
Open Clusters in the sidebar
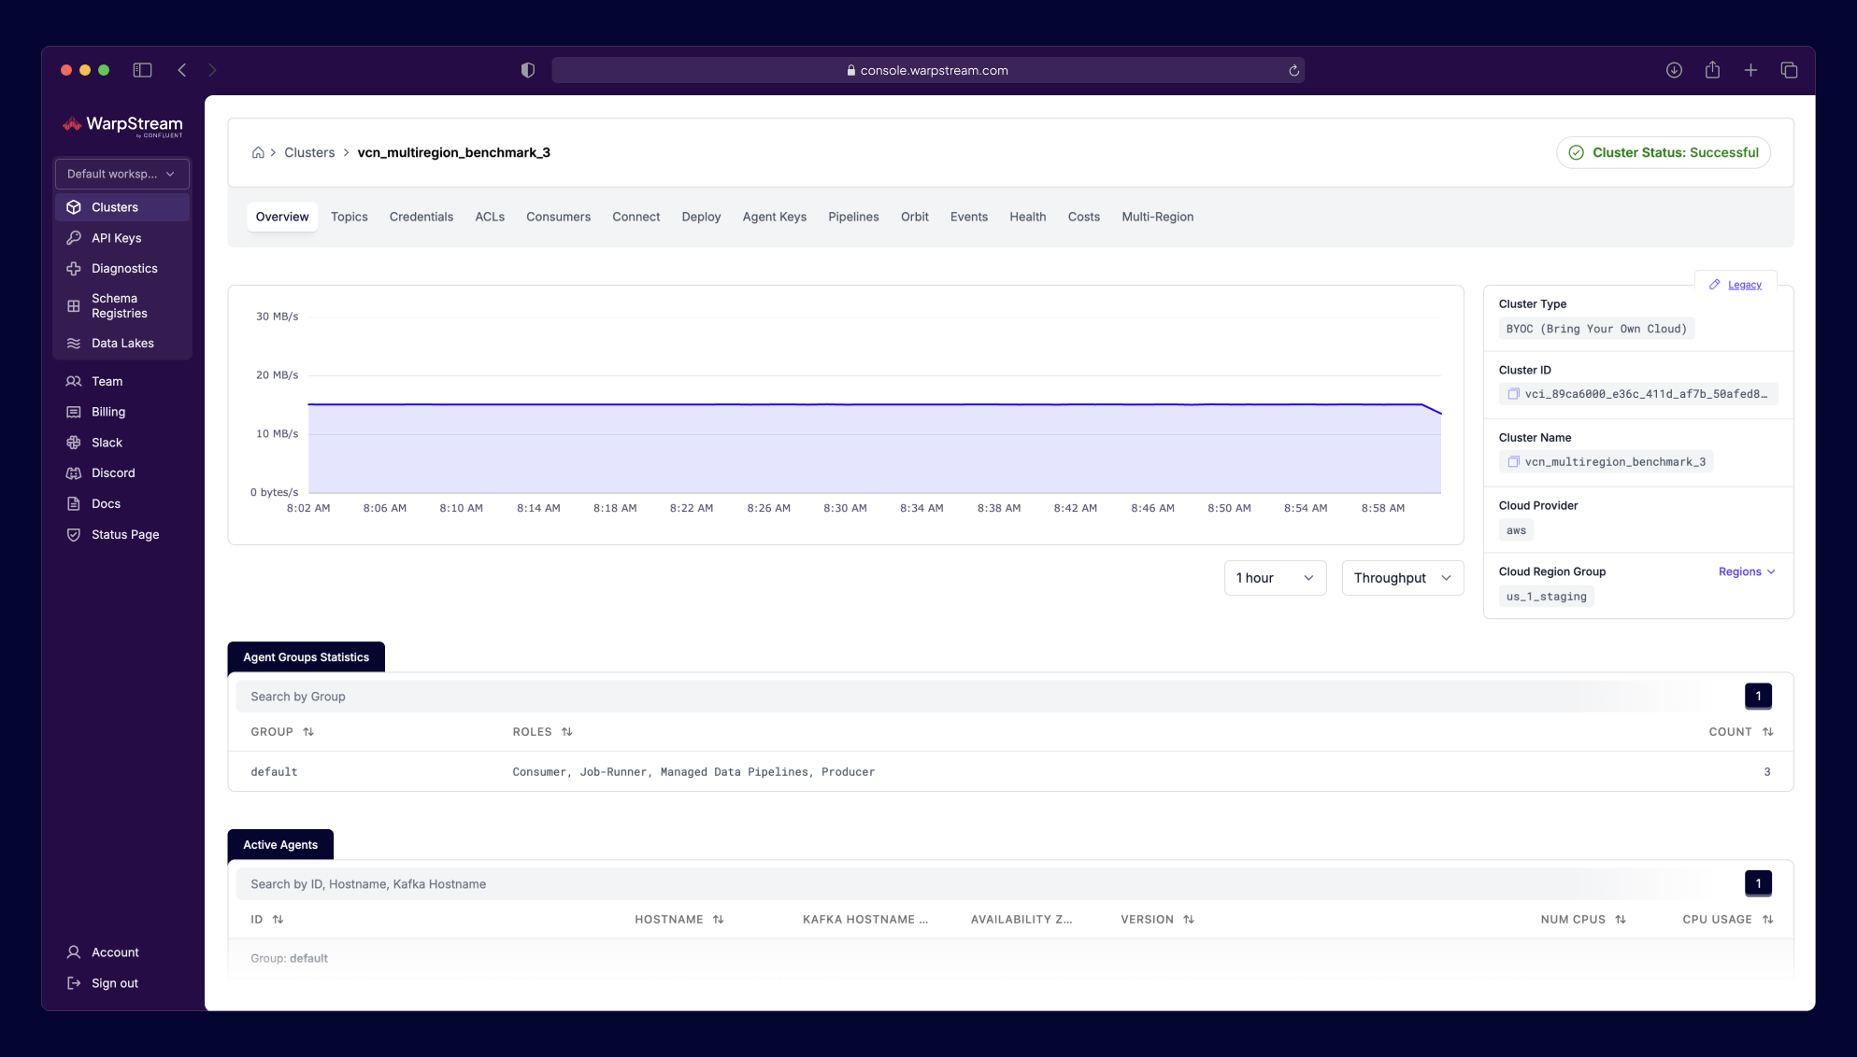point(122,207)
